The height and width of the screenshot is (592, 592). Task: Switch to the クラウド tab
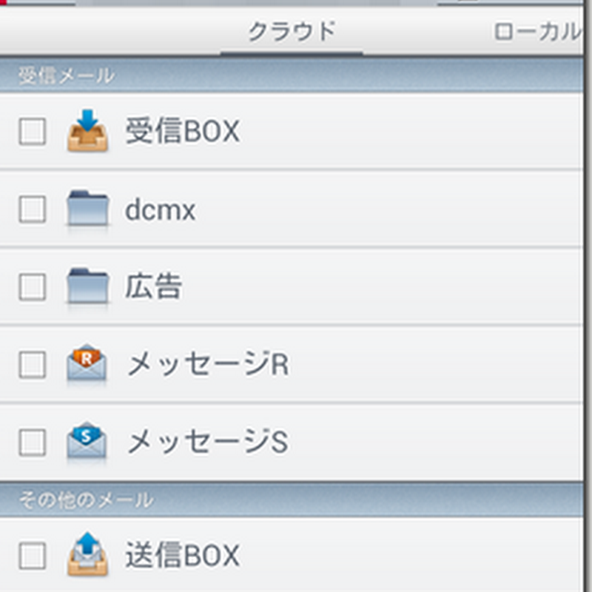[x=292, y=32]
